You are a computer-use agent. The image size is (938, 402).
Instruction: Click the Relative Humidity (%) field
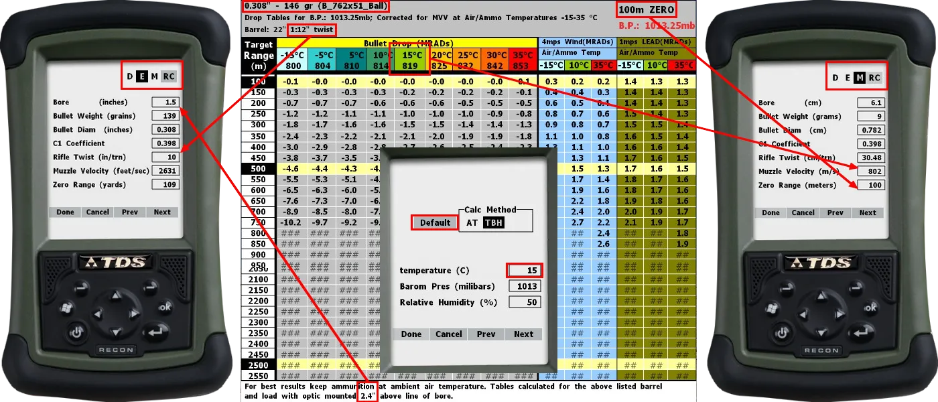pos(525,302)
